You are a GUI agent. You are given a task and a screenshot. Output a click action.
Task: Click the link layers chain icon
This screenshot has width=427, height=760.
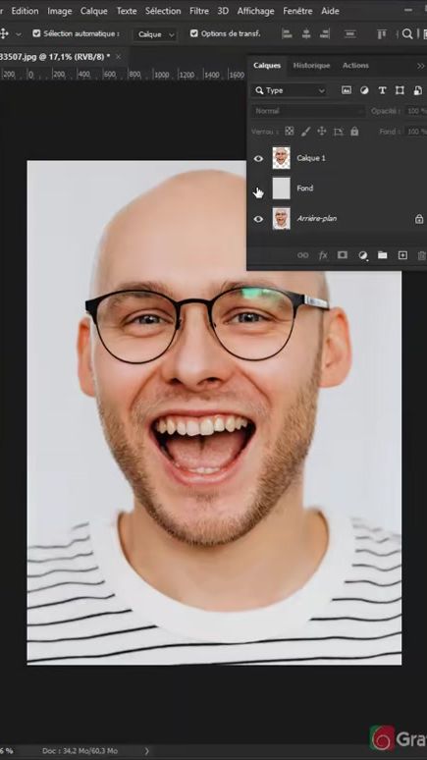(303, 255)
